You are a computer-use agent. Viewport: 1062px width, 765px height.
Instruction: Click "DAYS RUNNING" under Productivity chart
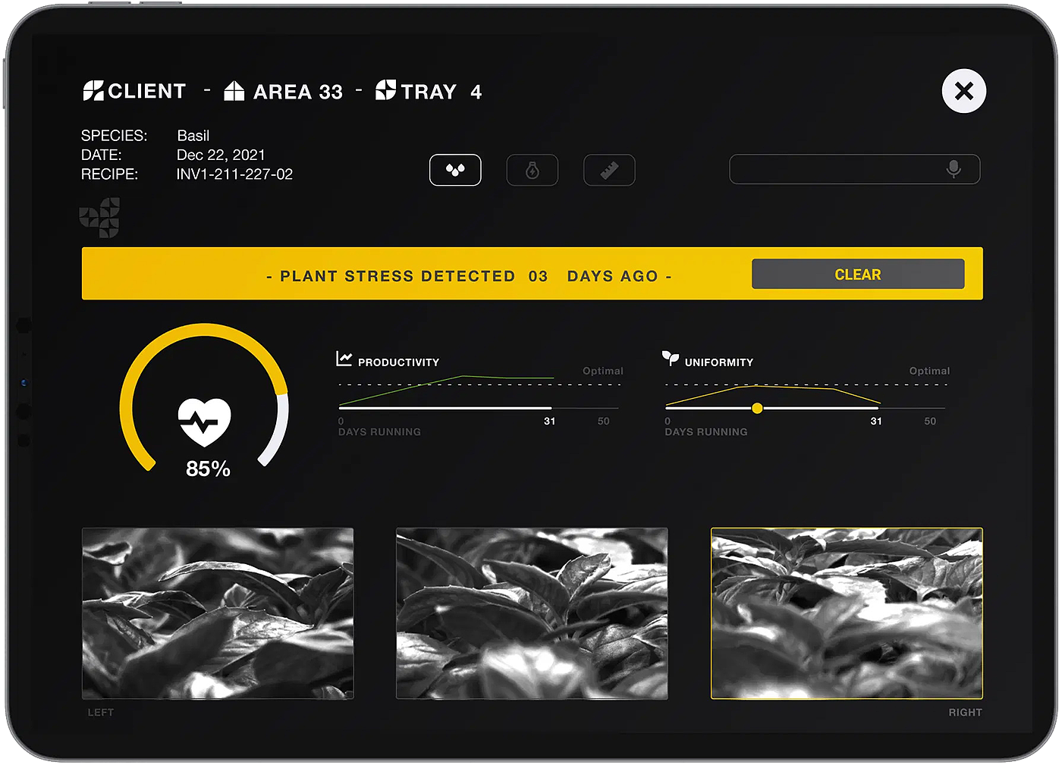(x=379, y=432)
